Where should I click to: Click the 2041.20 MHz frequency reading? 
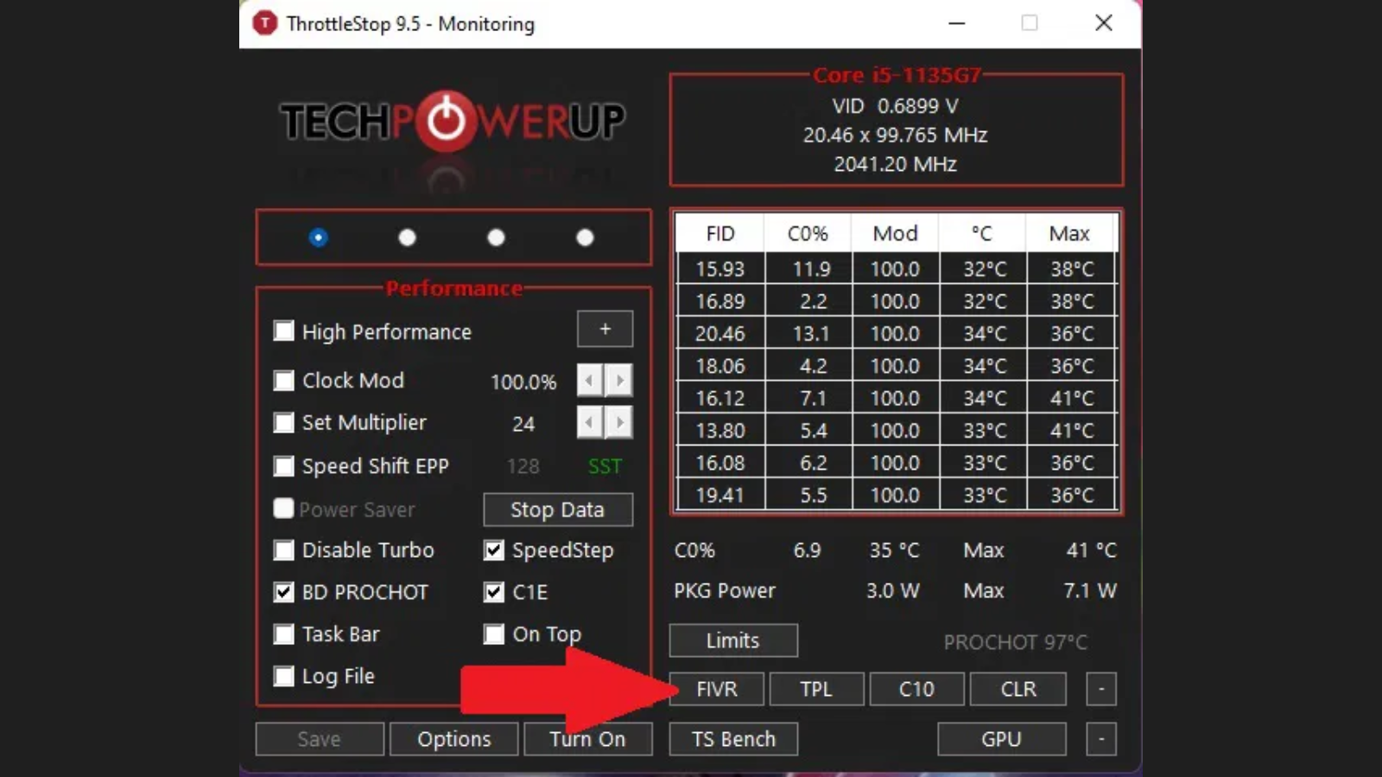coord(896,164)
